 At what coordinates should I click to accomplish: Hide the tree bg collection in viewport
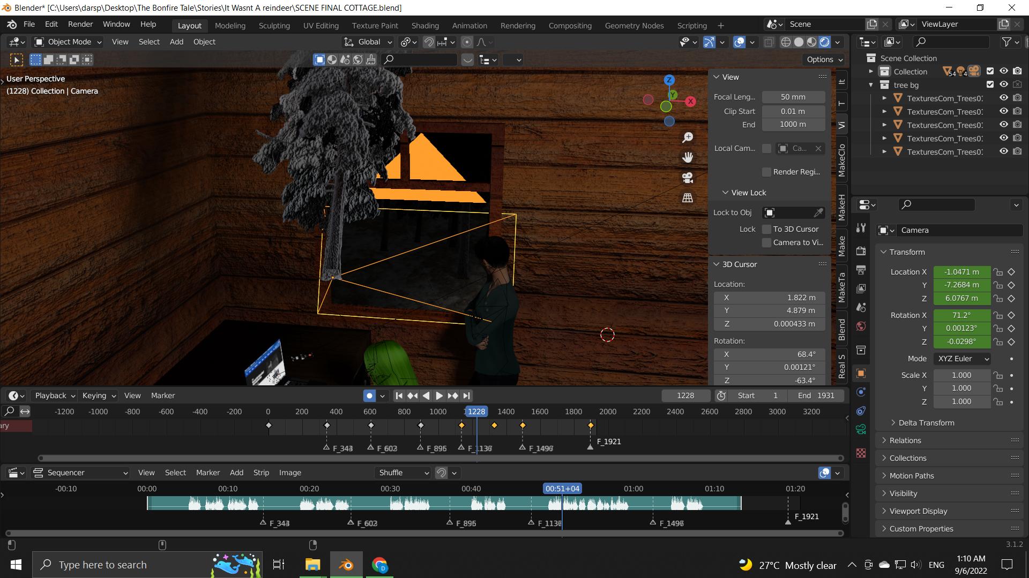1004,85
